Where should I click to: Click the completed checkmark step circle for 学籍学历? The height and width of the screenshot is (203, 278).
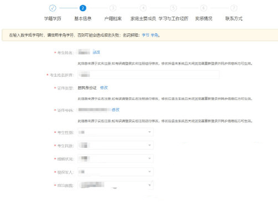click(52, 8)
